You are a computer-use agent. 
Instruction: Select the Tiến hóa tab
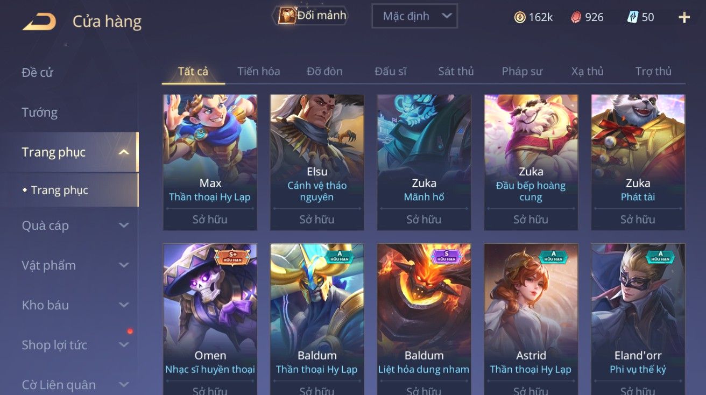click(x=259, y=71)
